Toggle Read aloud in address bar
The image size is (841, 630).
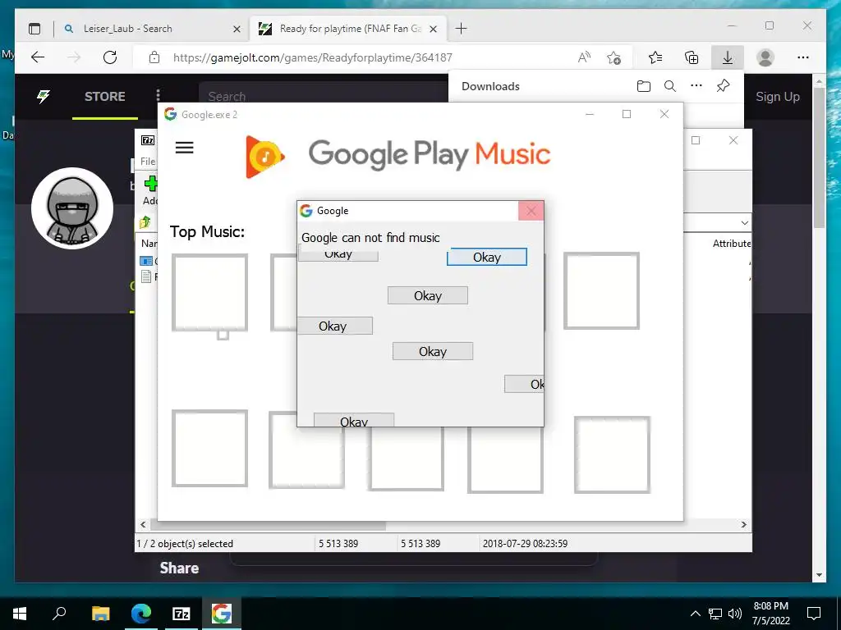point(584,57)
